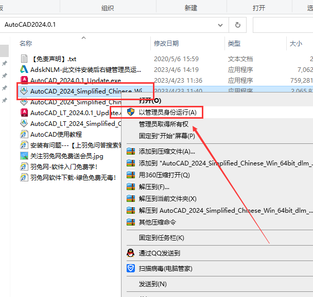Screen dimensions: 313x297
Task: Select 羽兔网-软件入门免费学! file name
Action: coord(64,166)
